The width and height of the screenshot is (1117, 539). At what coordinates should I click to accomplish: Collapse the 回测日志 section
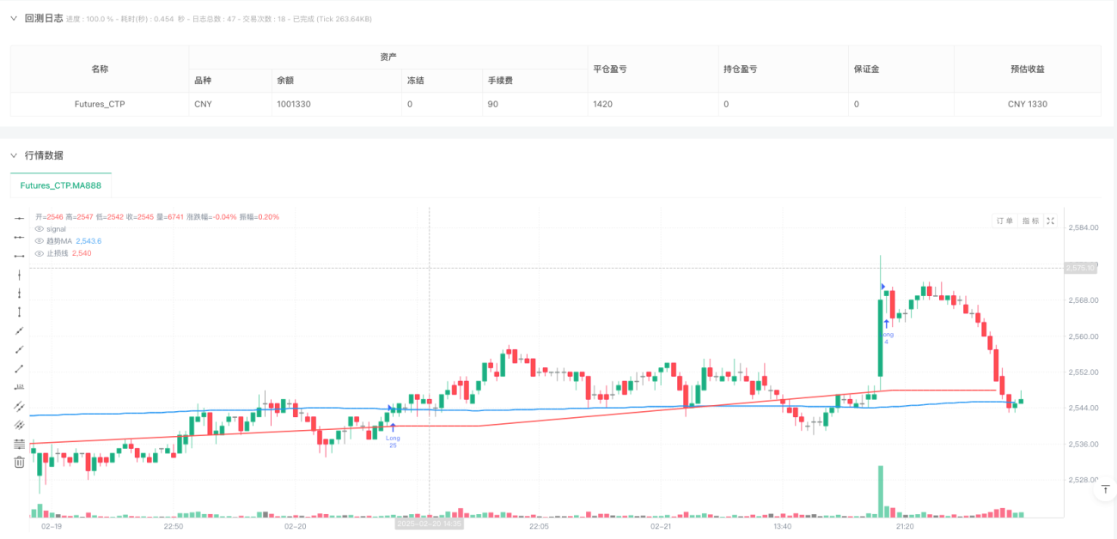coord(13,18)
